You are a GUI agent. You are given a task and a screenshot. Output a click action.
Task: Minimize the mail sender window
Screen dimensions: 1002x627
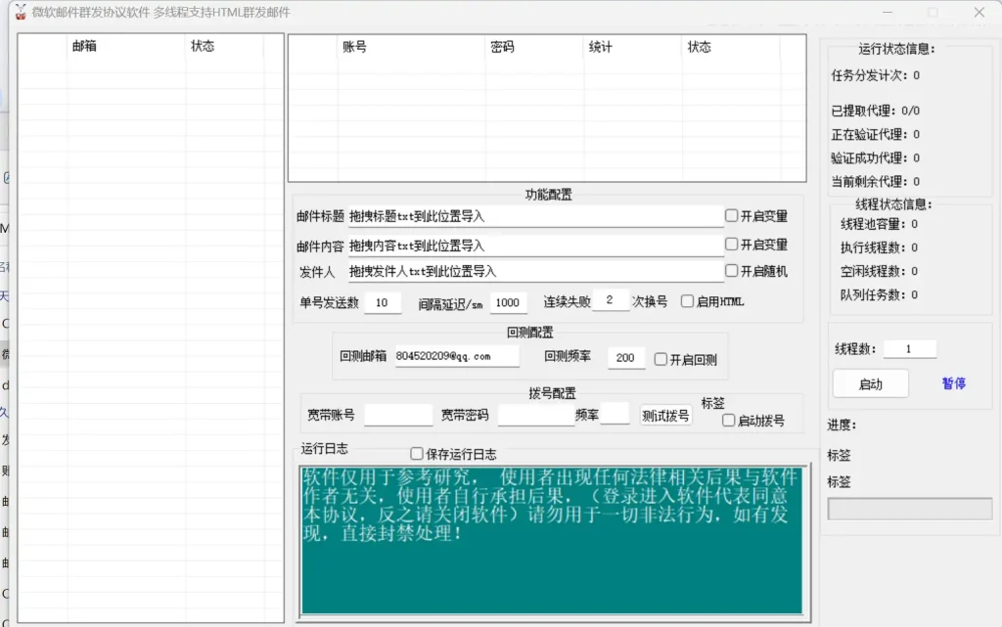[x=888, y=12]
